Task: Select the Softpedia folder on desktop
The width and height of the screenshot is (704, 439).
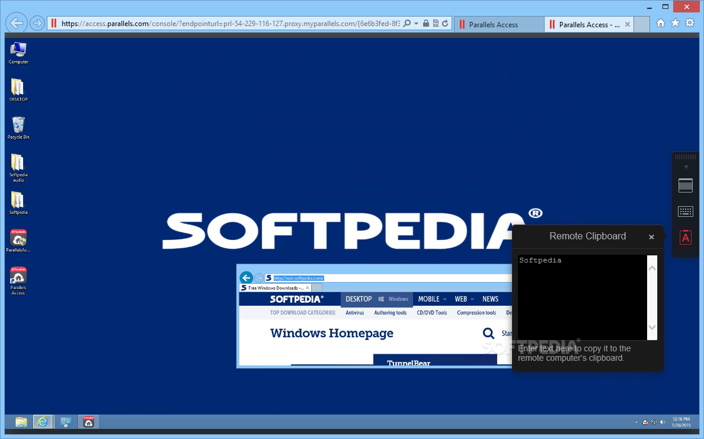Action: [x=18, y=203]
